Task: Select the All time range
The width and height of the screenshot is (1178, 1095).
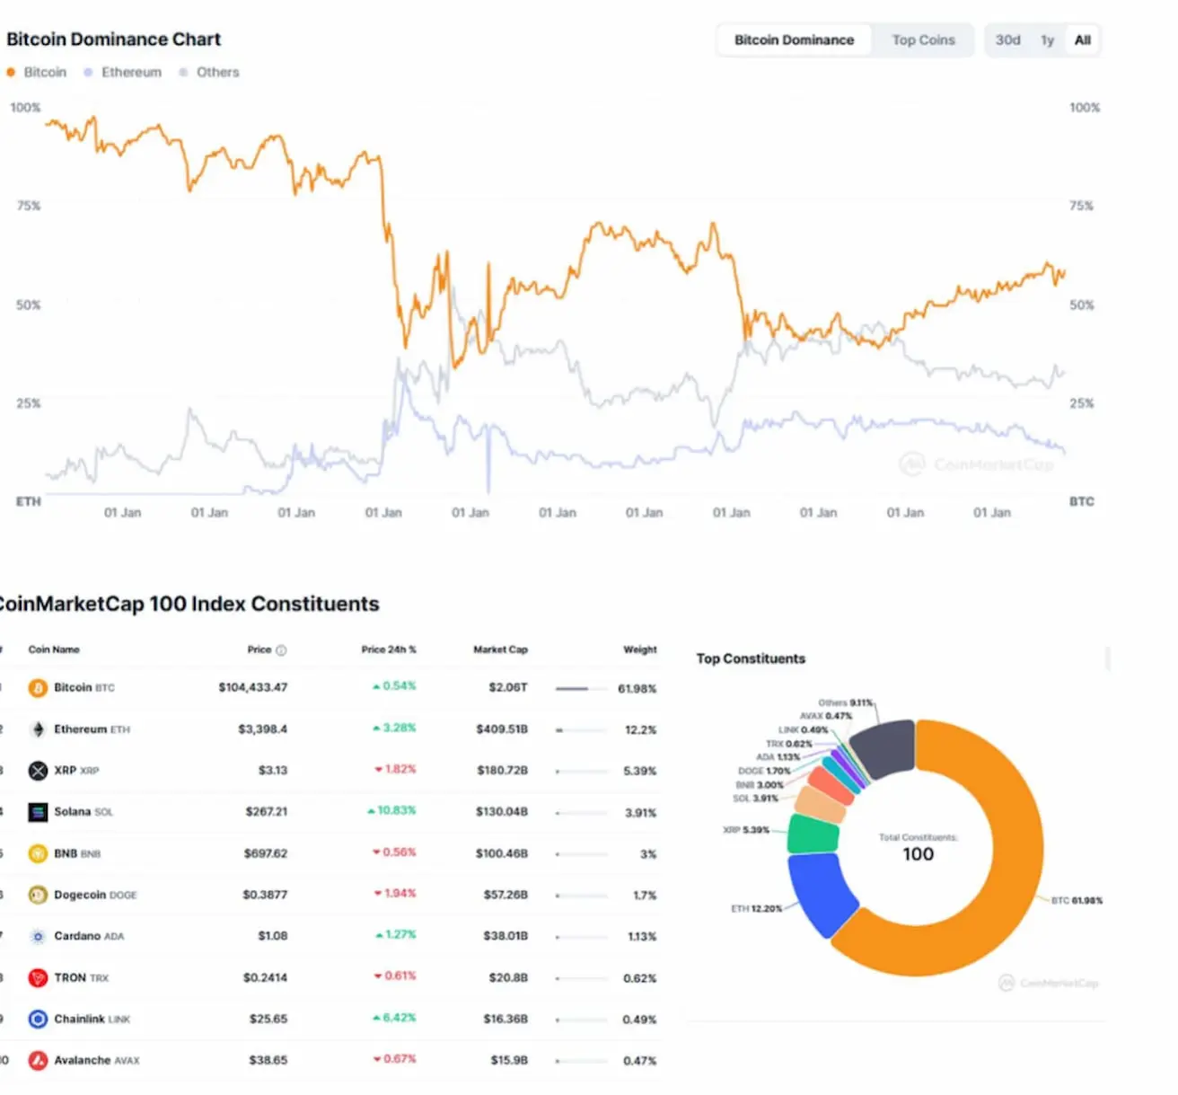Action: (x=1083, y=40)
